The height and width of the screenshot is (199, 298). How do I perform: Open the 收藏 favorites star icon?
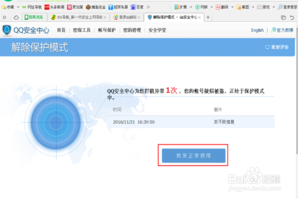point(3,7)
